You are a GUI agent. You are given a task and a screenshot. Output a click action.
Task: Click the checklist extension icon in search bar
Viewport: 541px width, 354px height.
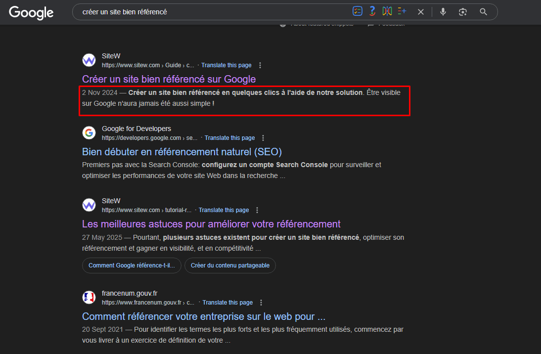click(358, 11)
